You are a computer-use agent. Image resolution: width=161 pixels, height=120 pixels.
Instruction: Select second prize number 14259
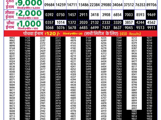coord(61,5)
